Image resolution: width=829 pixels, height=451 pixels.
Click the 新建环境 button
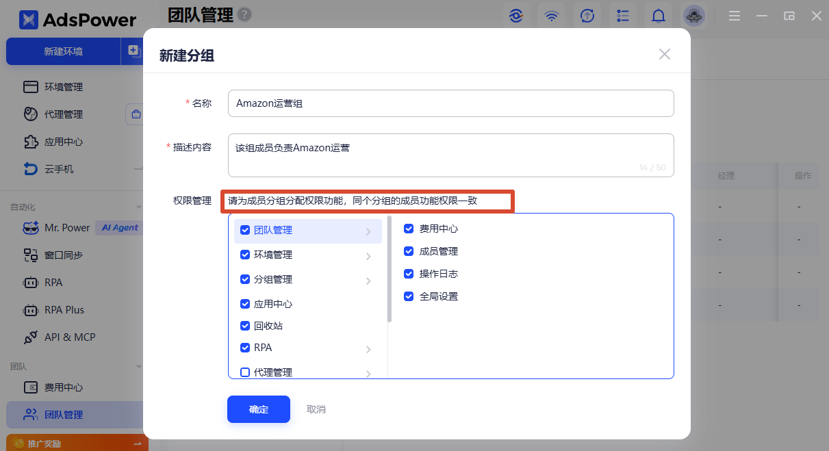(x=64, y=51)
